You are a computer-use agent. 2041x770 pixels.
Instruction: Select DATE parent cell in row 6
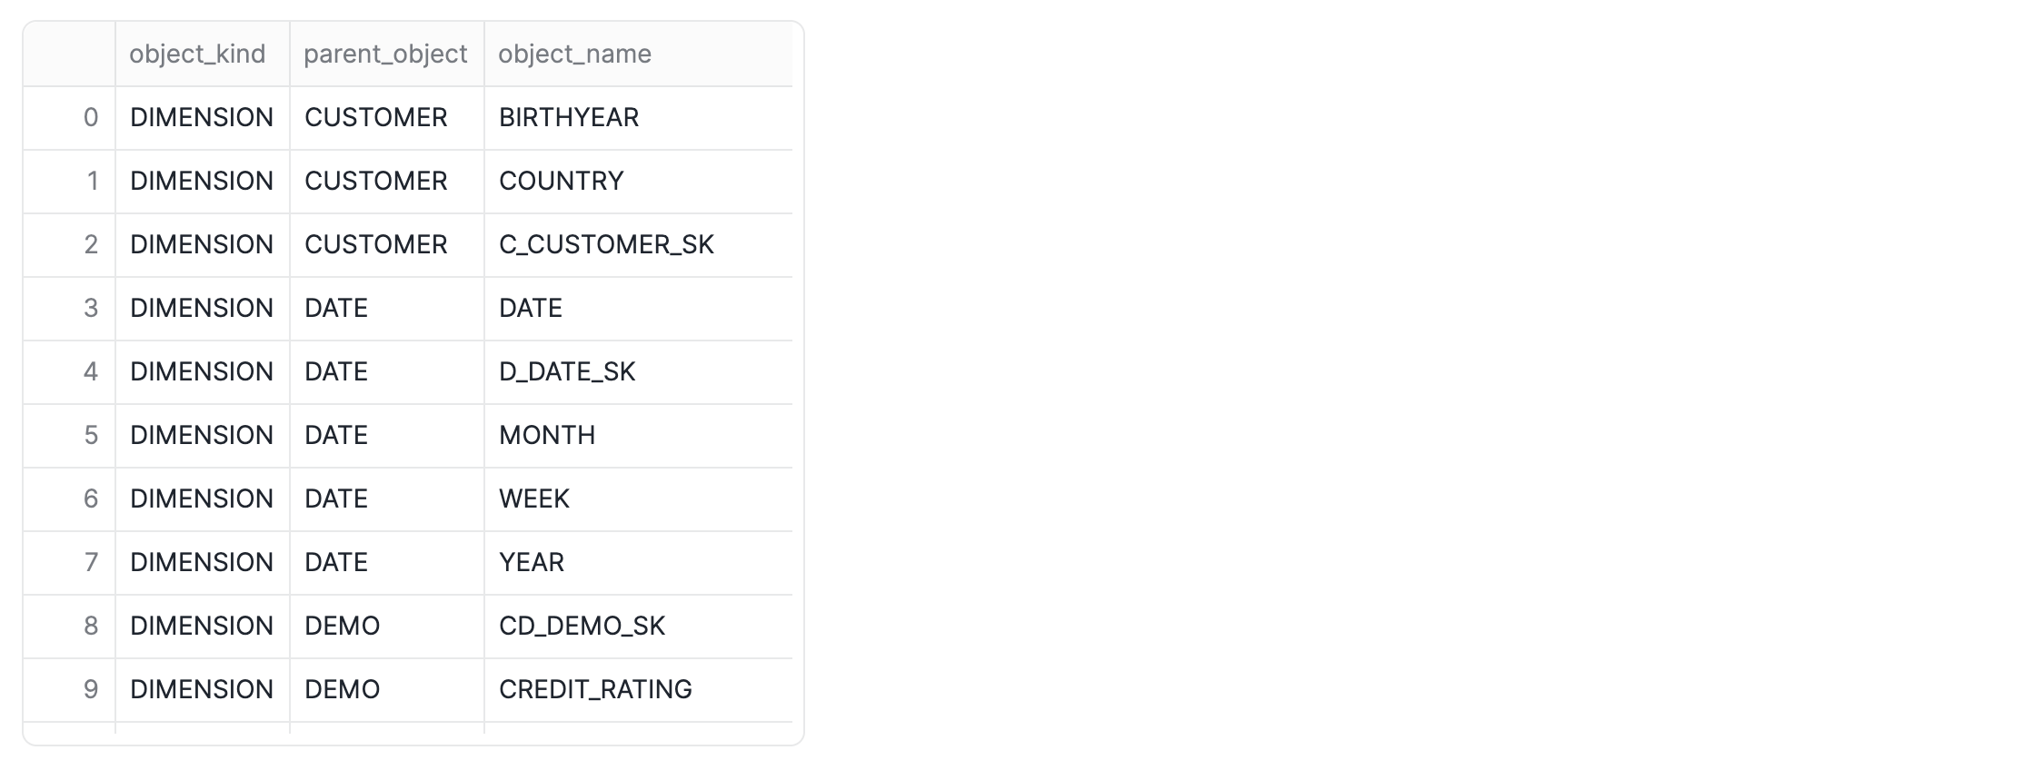(386, 499)
